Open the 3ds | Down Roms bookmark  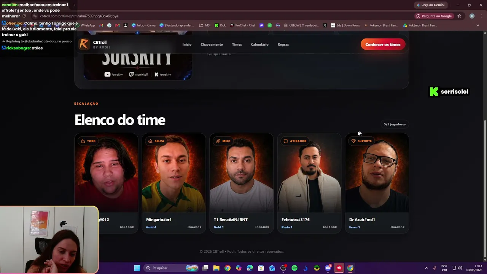point(345,25)
